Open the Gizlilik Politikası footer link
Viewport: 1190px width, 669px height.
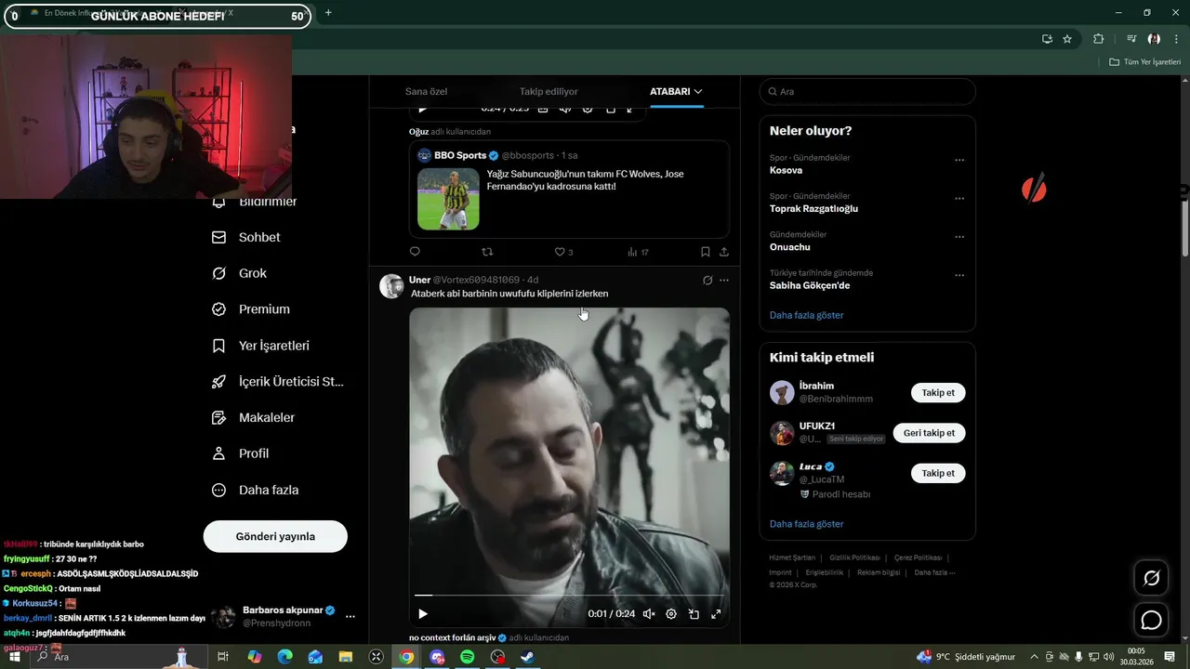[x=854, y=557]
